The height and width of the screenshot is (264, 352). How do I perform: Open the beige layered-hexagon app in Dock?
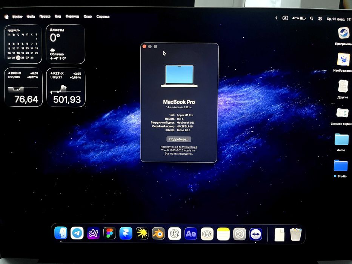[x=207, y=234]
